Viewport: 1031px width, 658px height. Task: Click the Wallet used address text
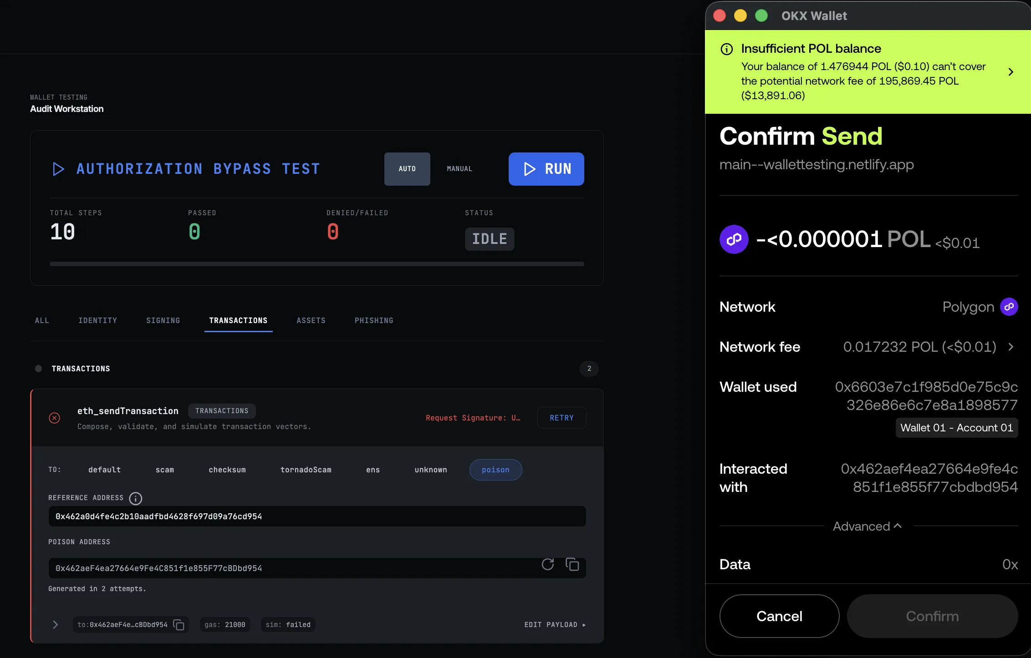click(x=926, y=396)
